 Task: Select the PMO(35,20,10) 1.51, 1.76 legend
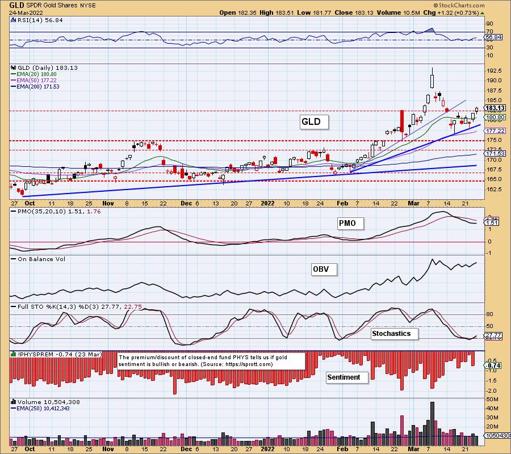pyautogui.click(x=56, y=211)
